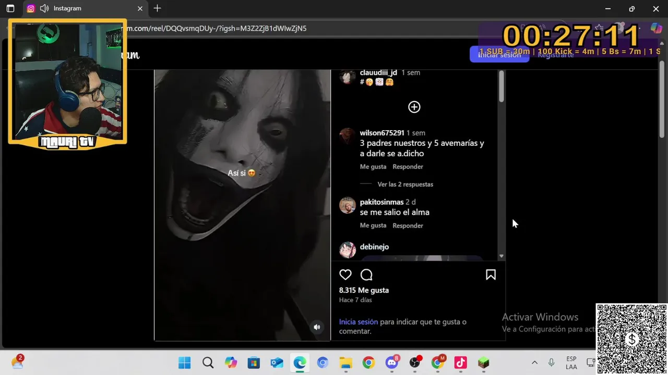Open pakitosinmas profile from comment
Viewport: 668px width, 375px height.
[381, 202]
